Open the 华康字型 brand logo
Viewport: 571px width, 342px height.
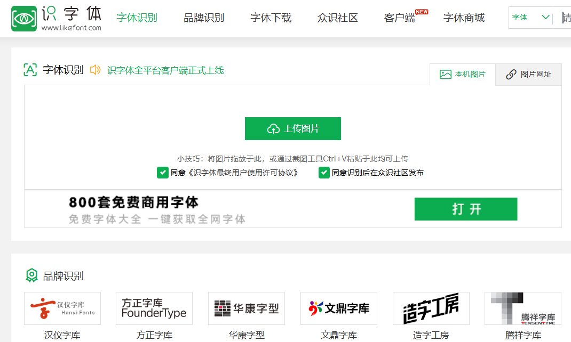247,308
